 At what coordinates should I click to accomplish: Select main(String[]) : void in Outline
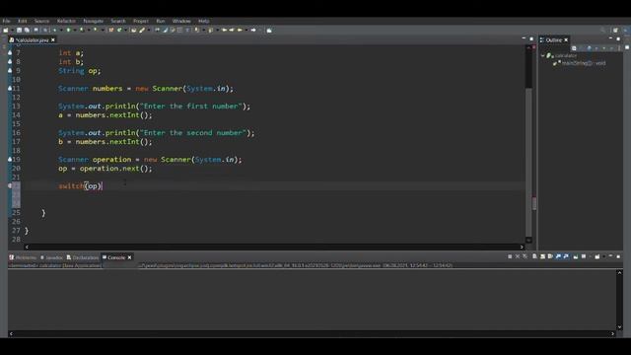(x=580, y=63)
